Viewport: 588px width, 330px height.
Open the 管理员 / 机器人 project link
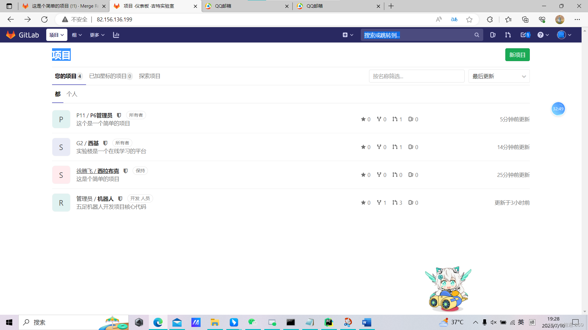(95, 199)
